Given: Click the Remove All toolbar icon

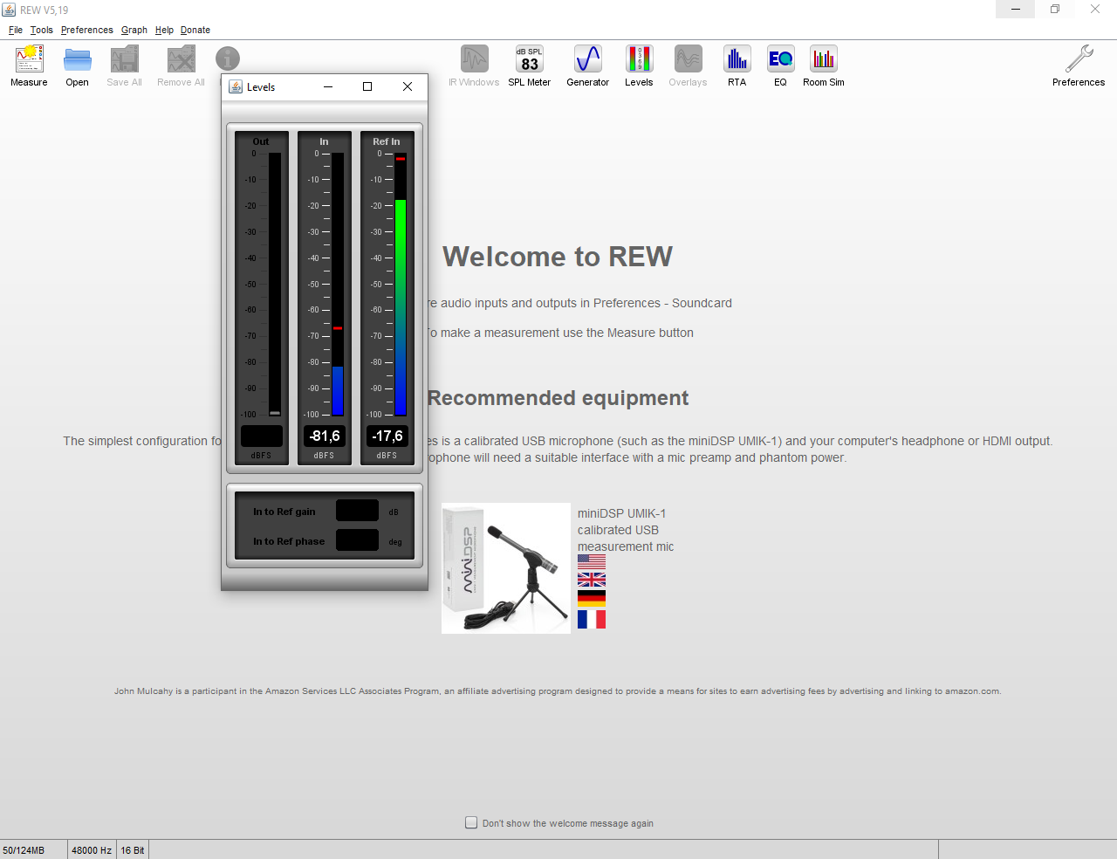Looking at the screenshot, I should [x=182, y=66].
